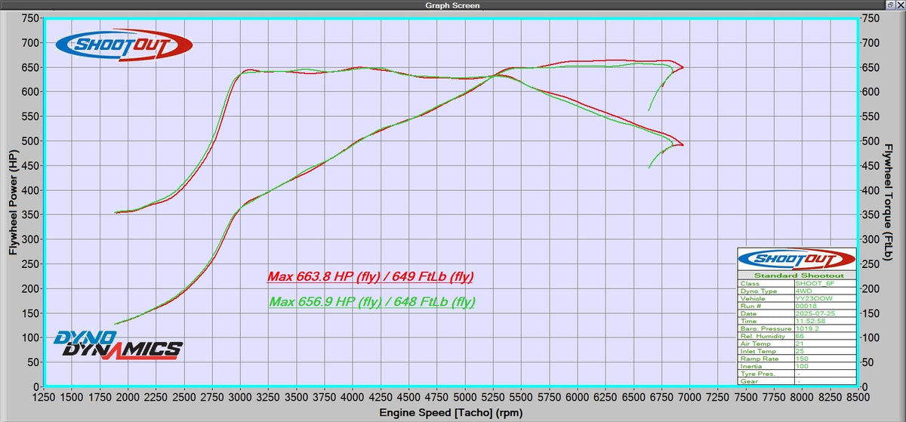Click the Dyno Dynamics logo
The image size is (906, 422).
tap(118, 344)
